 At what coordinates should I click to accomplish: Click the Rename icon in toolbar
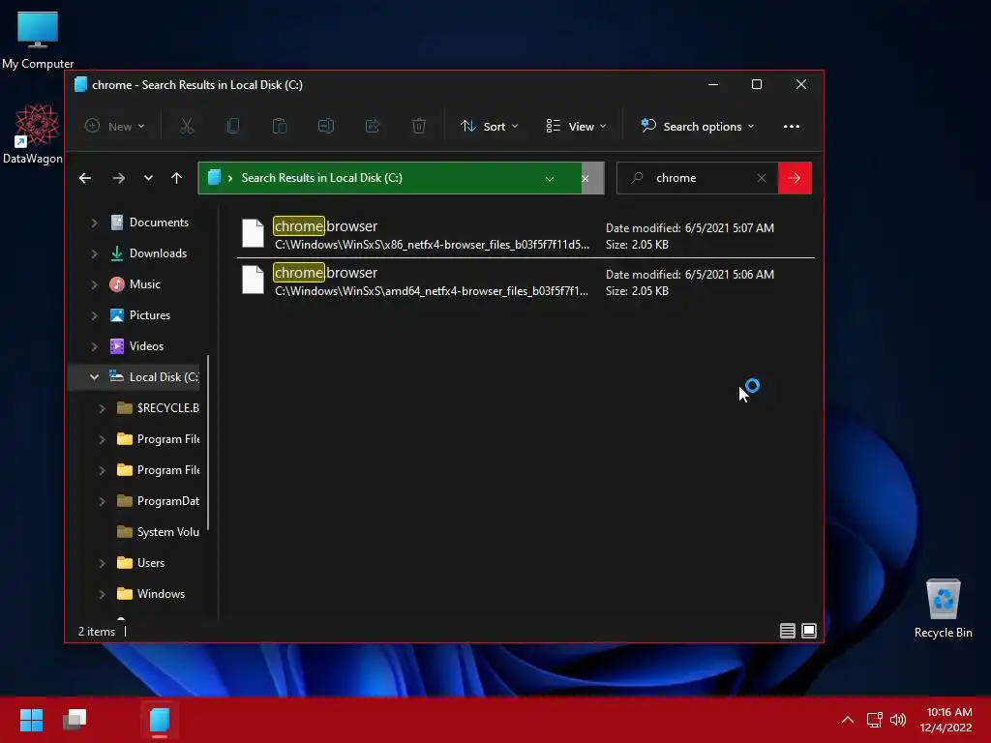click(326, 127)
